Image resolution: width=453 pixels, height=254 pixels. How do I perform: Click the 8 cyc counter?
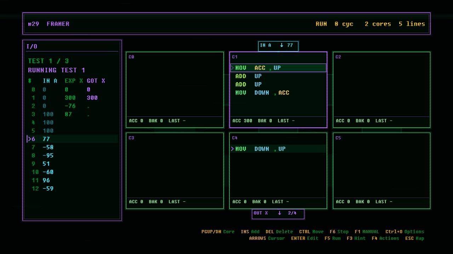click(x=344, y=24)
